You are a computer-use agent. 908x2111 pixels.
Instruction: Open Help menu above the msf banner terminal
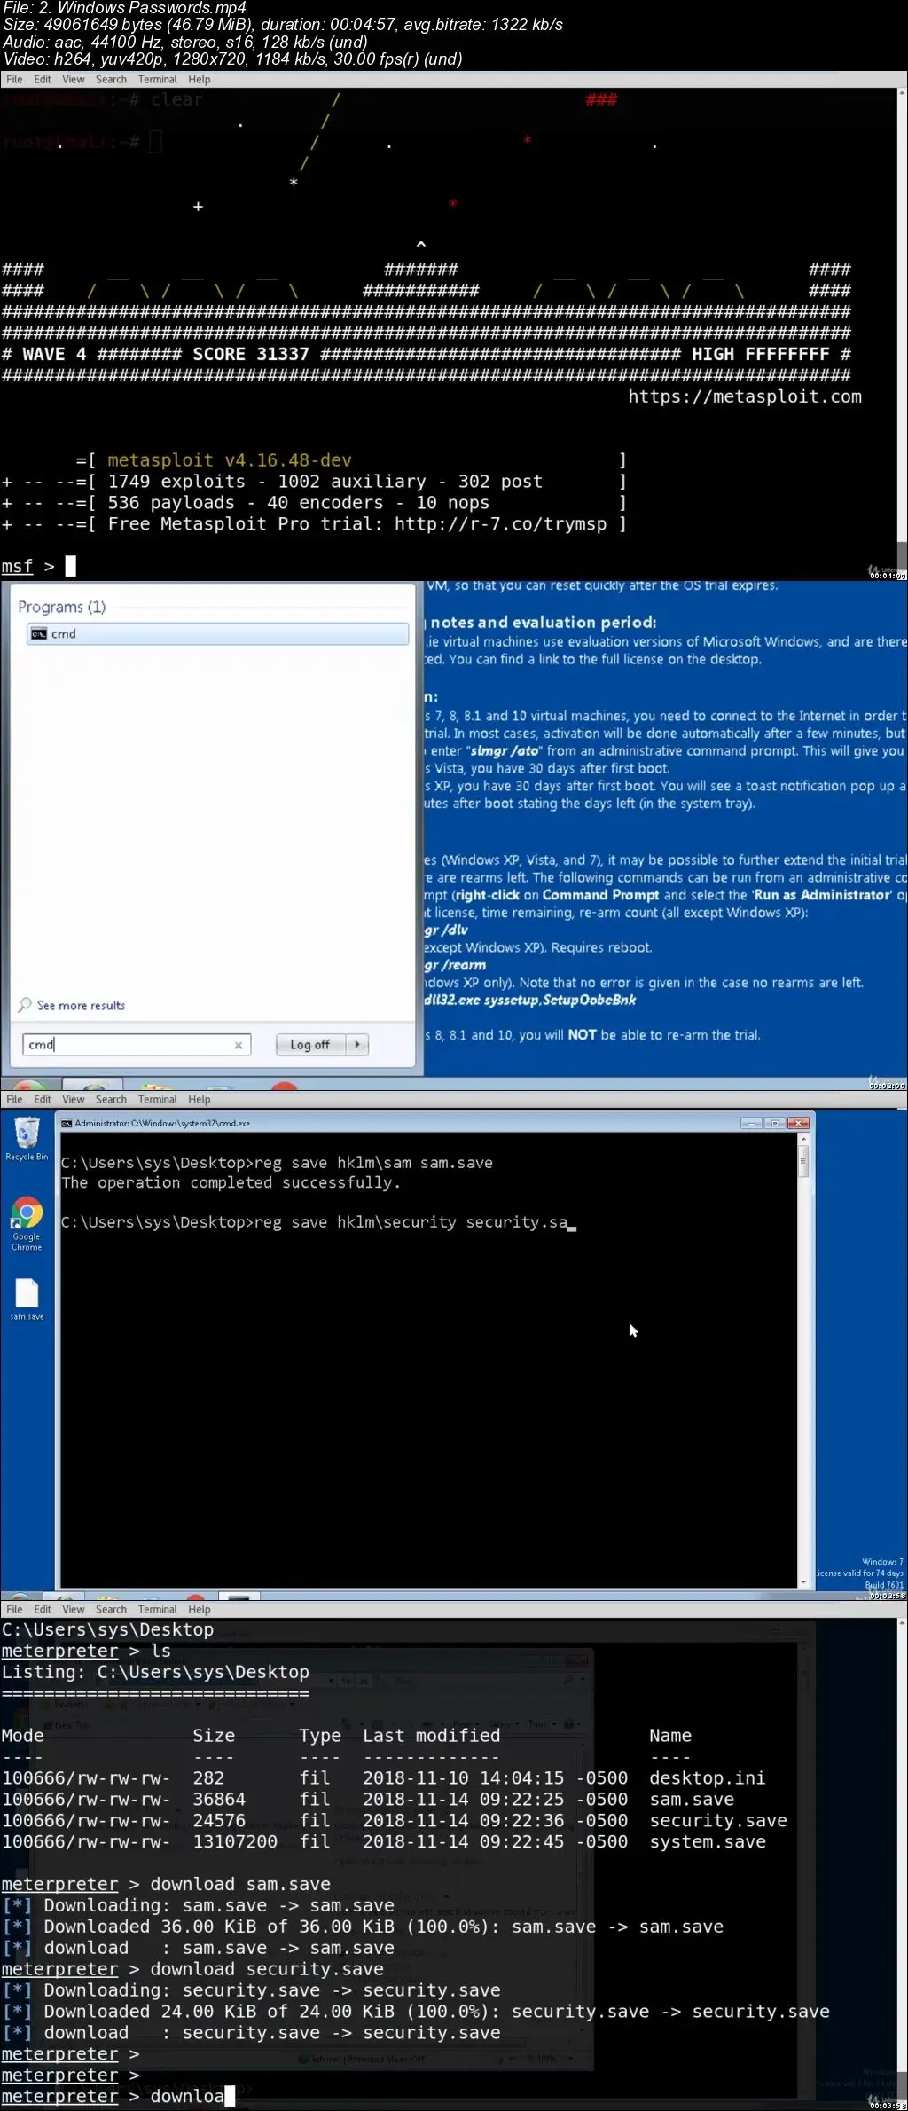(200, 79)
